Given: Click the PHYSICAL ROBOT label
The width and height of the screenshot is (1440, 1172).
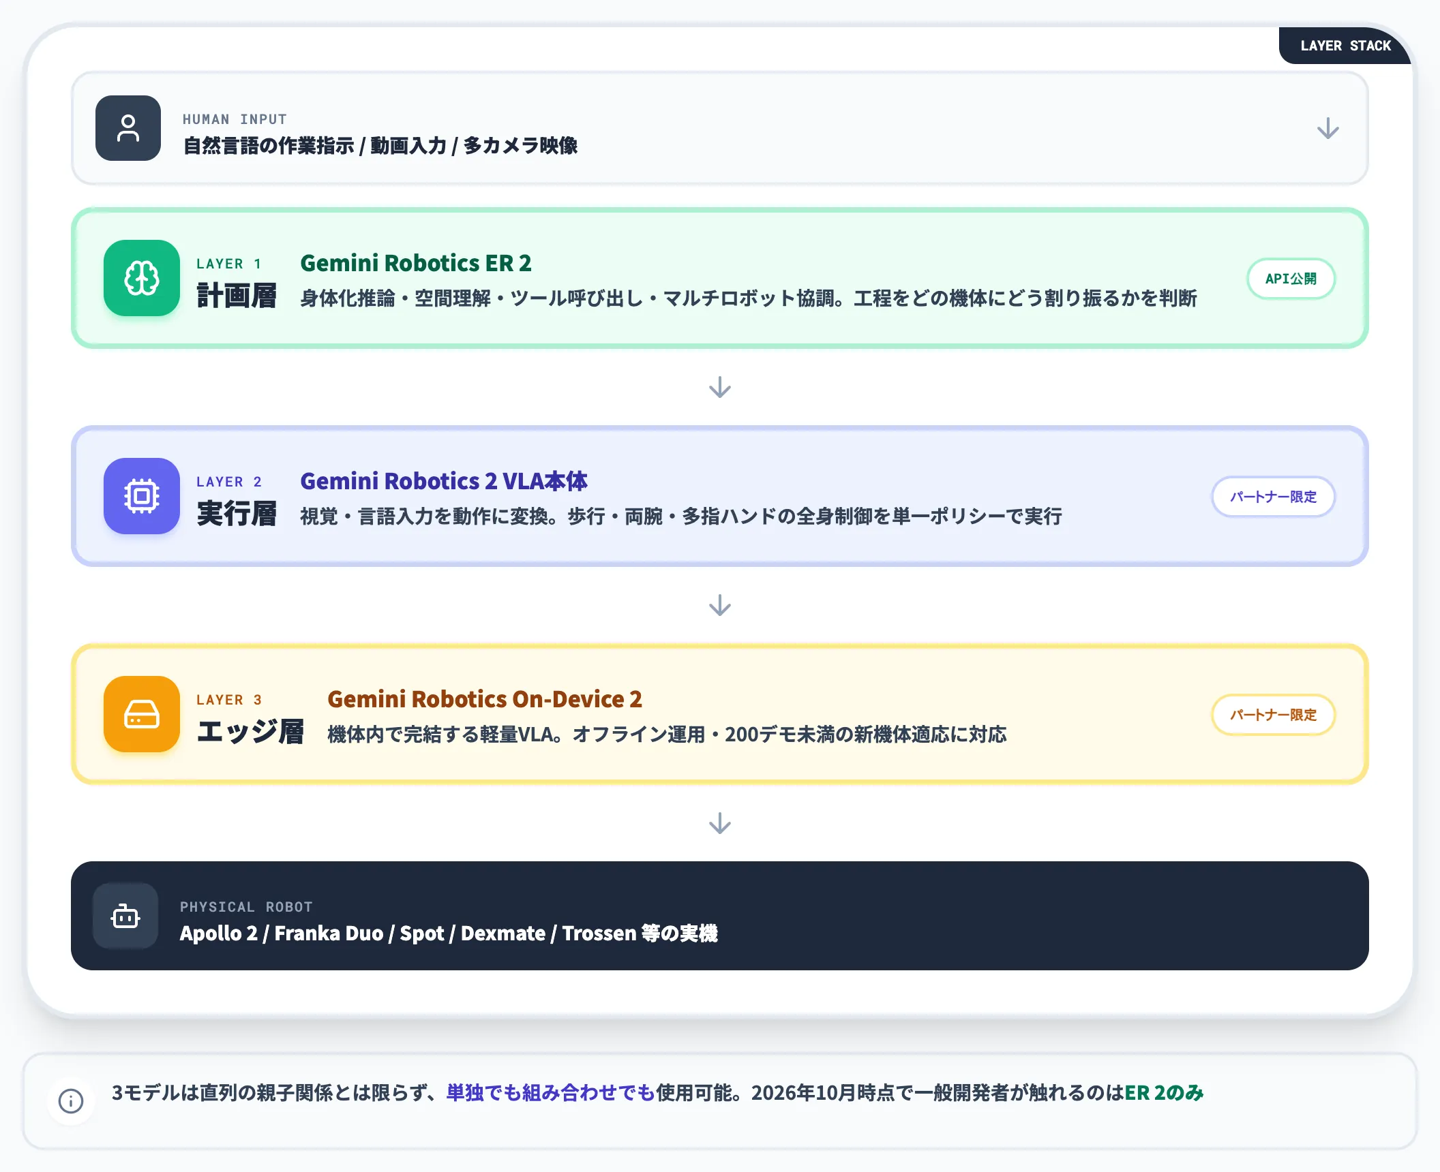Looking at the screenshot, I should click(x=246, y=907).
